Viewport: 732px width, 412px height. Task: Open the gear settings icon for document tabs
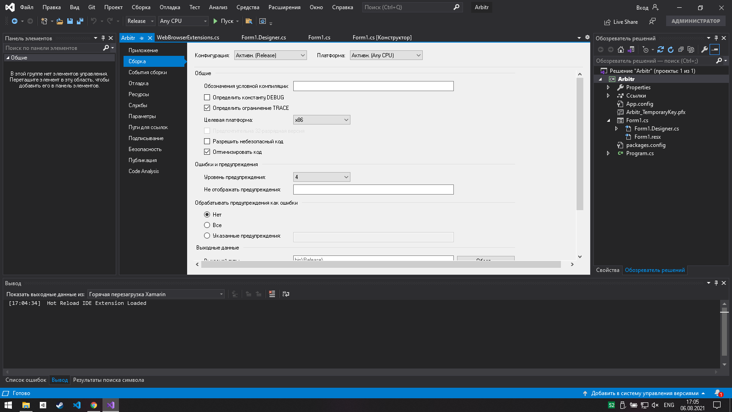[587, 38]
